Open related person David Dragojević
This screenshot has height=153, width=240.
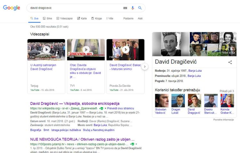click(194, 104)
